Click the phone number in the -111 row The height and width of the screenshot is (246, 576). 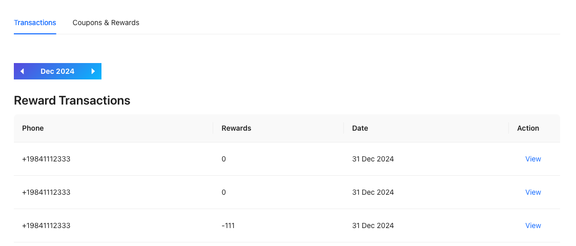coord(46,225)
